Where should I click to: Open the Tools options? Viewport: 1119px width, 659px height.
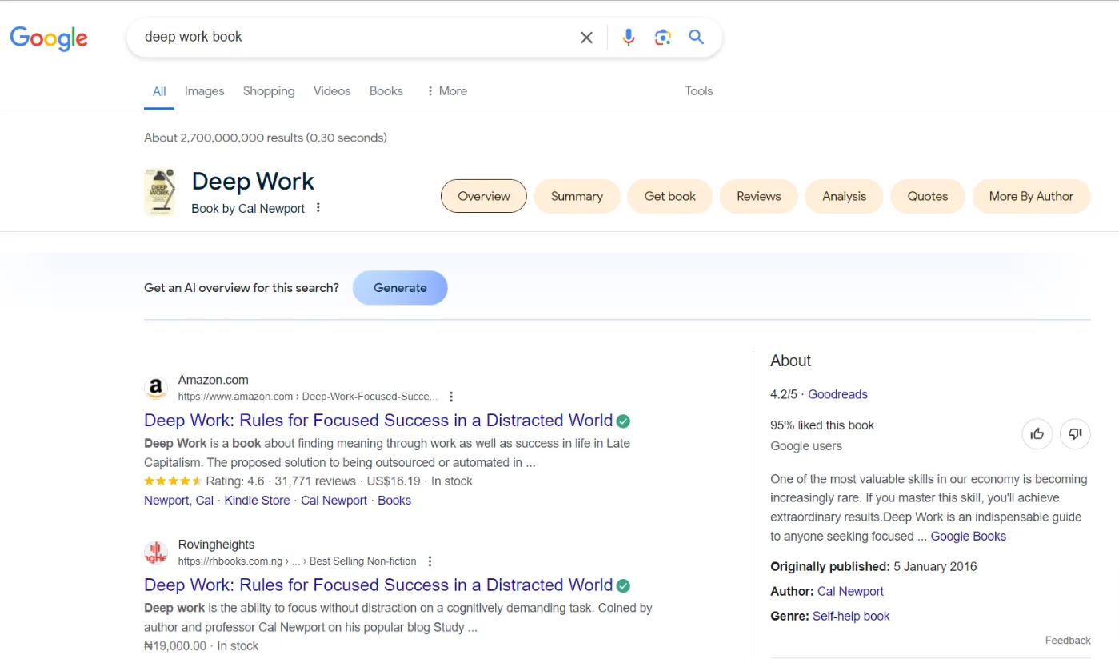pyautogui.click(x=698, y=91)
